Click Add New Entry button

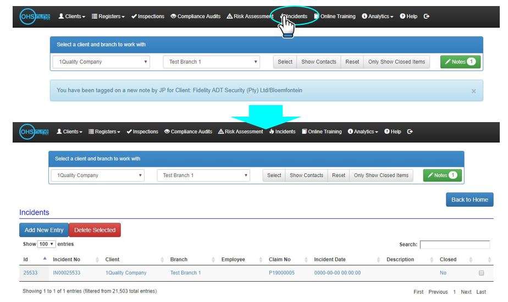[x=44, y=230]
